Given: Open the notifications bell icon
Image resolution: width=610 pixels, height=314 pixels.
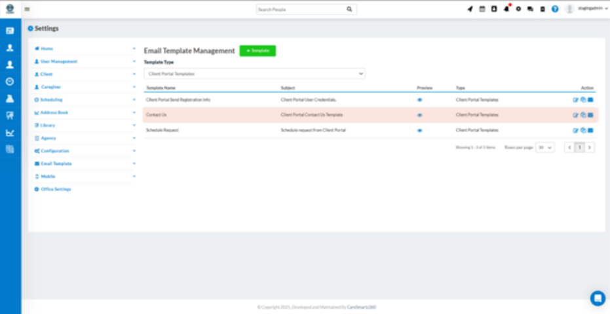Looking at the screenshot, I should click(506, 9).
